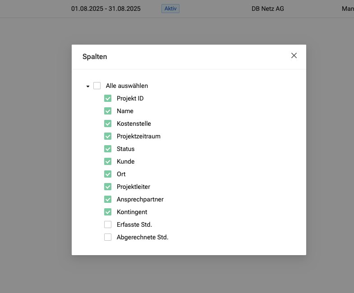Collapse the Alle auswählen tree arrow
The width and height of the screenshot is (354, 293).
pos(88,86)
